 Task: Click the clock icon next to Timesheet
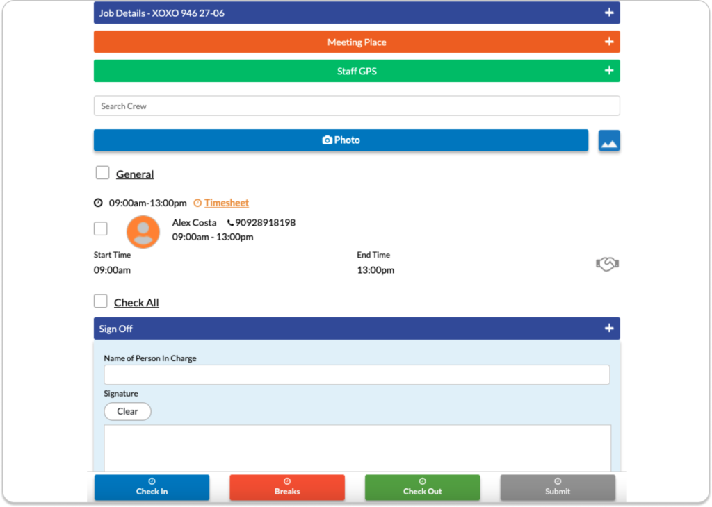point(199,203)
